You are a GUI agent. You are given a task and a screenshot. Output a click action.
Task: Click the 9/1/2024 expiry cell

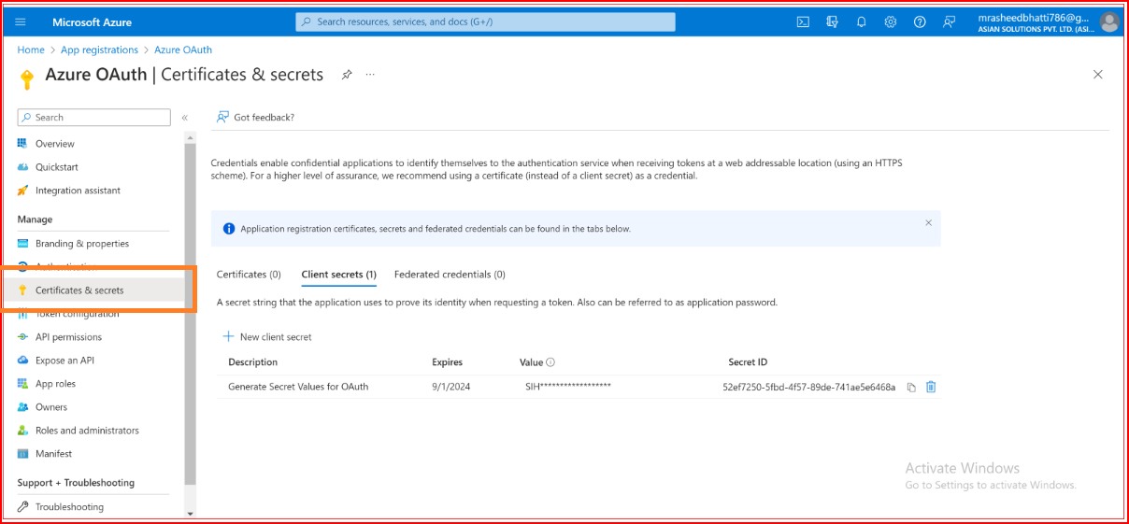[451, 387]
